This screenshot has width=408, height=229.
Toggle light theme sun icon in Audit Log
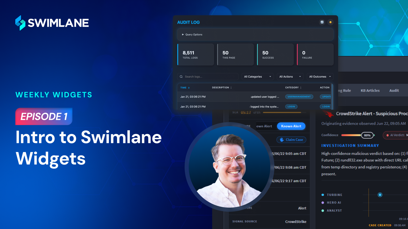(330, 22)
